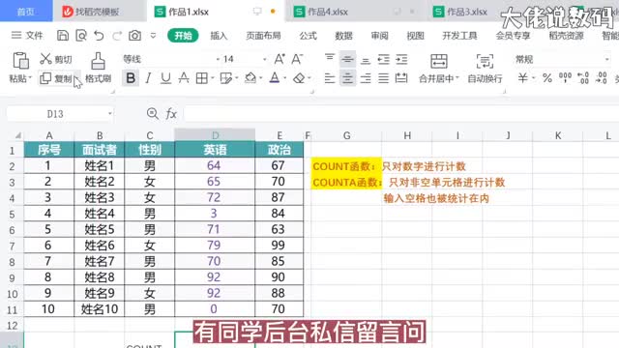Switch to the 视图 ribbon tab
The image size is (619, 348).
coord(415,36)
